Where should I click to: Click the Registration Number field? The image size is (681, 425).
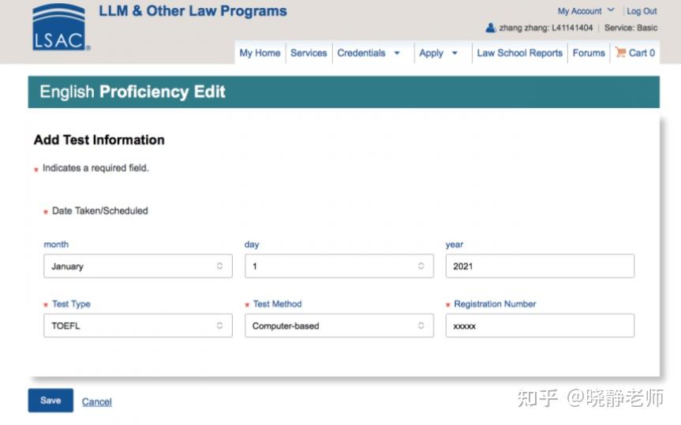tap(540, 326)
